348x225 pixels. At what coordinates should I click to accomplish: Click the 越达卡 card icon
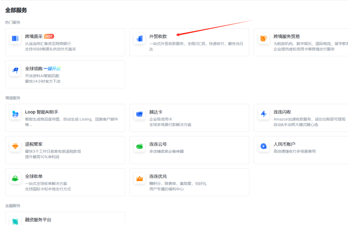point(140,114)
